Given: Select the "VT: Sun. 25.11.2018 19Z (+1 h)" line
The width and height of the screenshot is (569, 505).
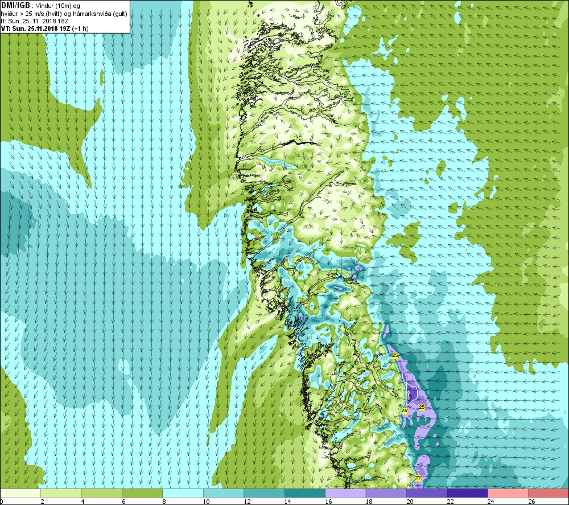Looking at the screenshot, I should click(44, 28).
